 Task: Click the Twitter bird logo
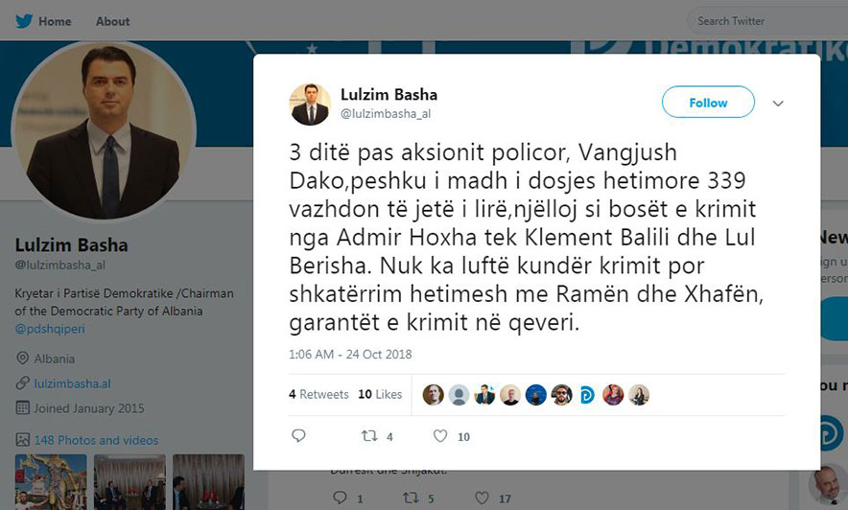click(x=24, y=21)
